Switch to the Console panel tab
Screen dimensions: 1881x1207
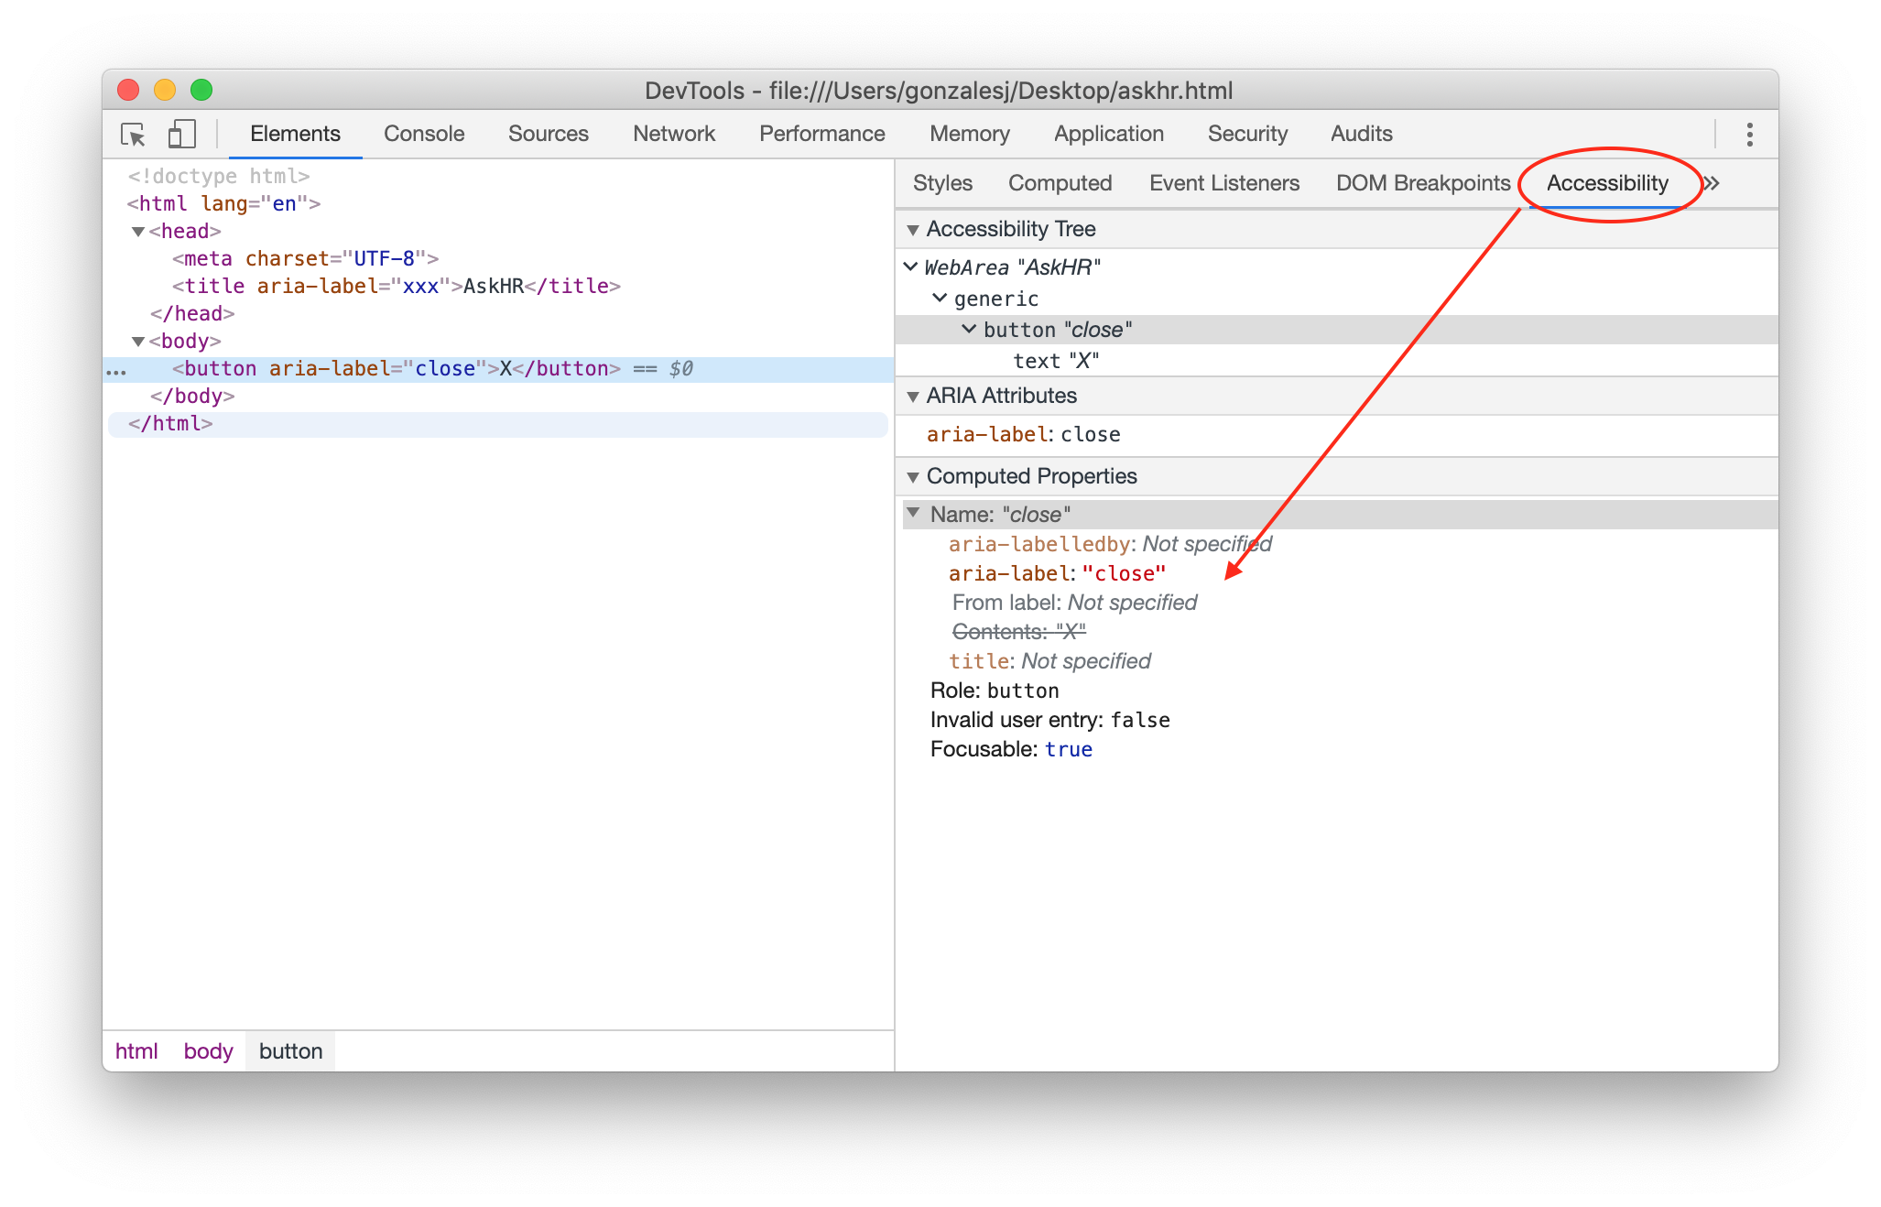click(424, 134)
